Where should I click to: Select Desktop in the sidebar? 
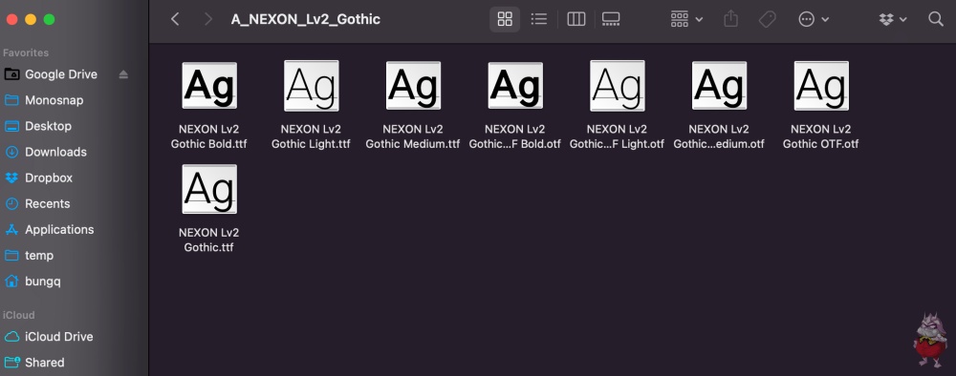click(48, 126)
